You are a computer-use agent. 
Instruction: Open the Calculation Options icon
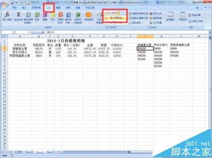click(x=182, y=14)
